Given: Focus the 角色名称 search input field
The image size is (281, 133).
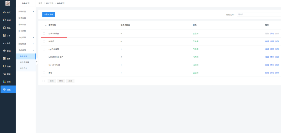Looking at the screenshot, I should coord(259,14).
